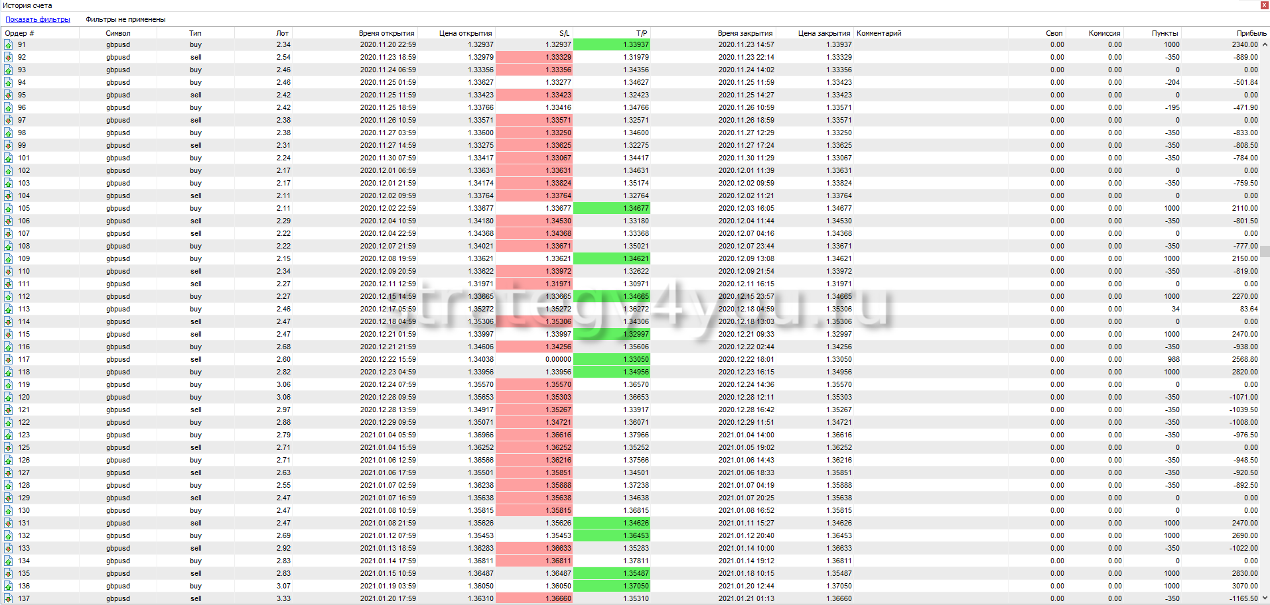Viewport: 1270px width, 605px height.
Task: Click red S/L cell 1.33329 of order 92
Action: coord(533,58)
